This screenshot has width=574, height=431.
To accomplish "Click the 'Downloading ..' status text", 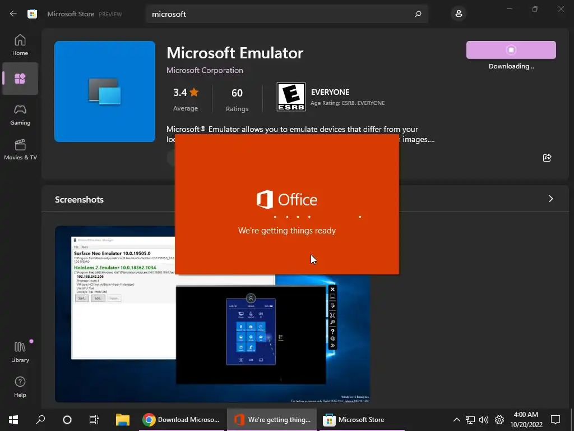I will click(511, 66).
